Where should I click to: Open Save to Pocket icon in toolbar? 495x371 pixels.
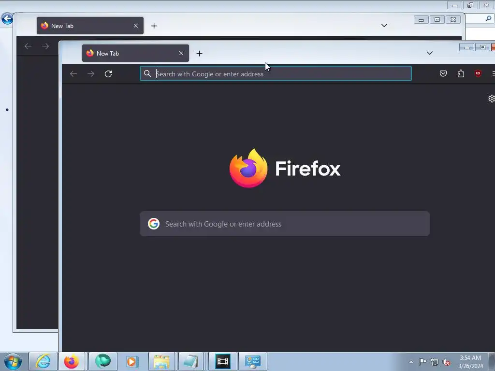click(443, 73)
